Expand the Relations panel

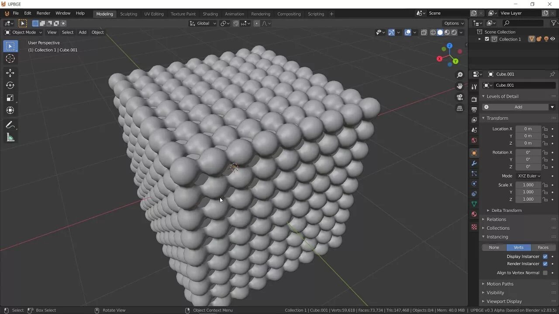click(496, 219)
